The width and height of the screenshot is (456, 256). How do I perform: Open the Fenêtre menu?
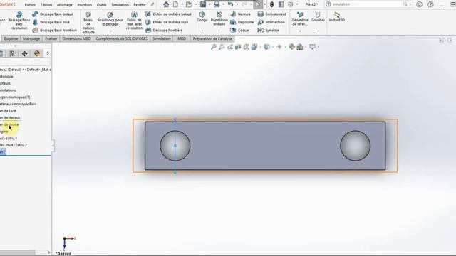(x=140, y=5)
